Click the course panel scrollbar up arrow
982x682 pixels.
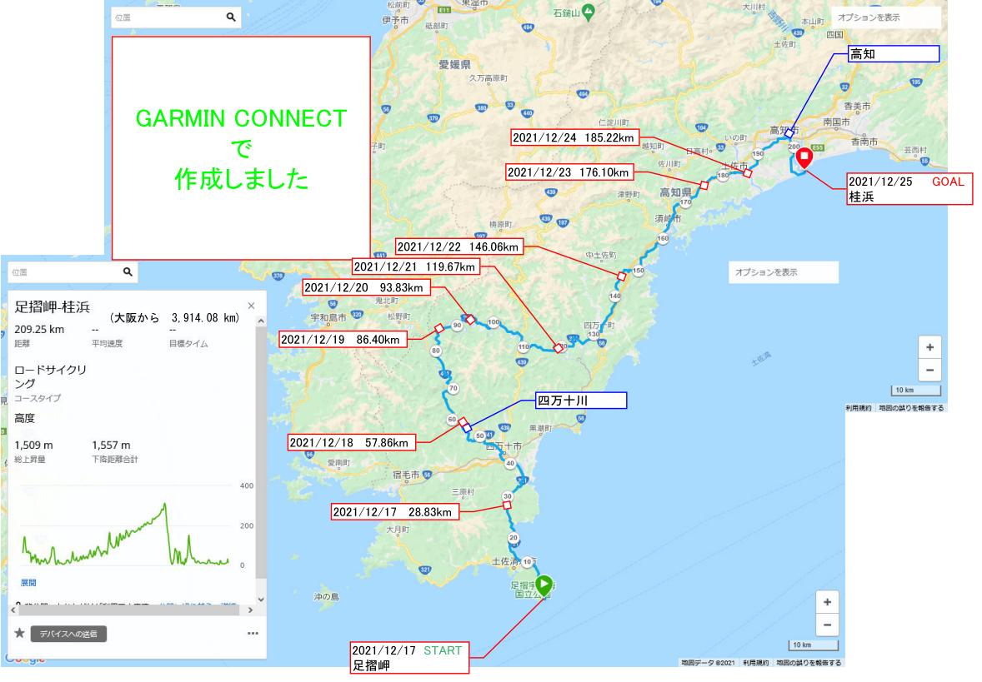point(261,321)
